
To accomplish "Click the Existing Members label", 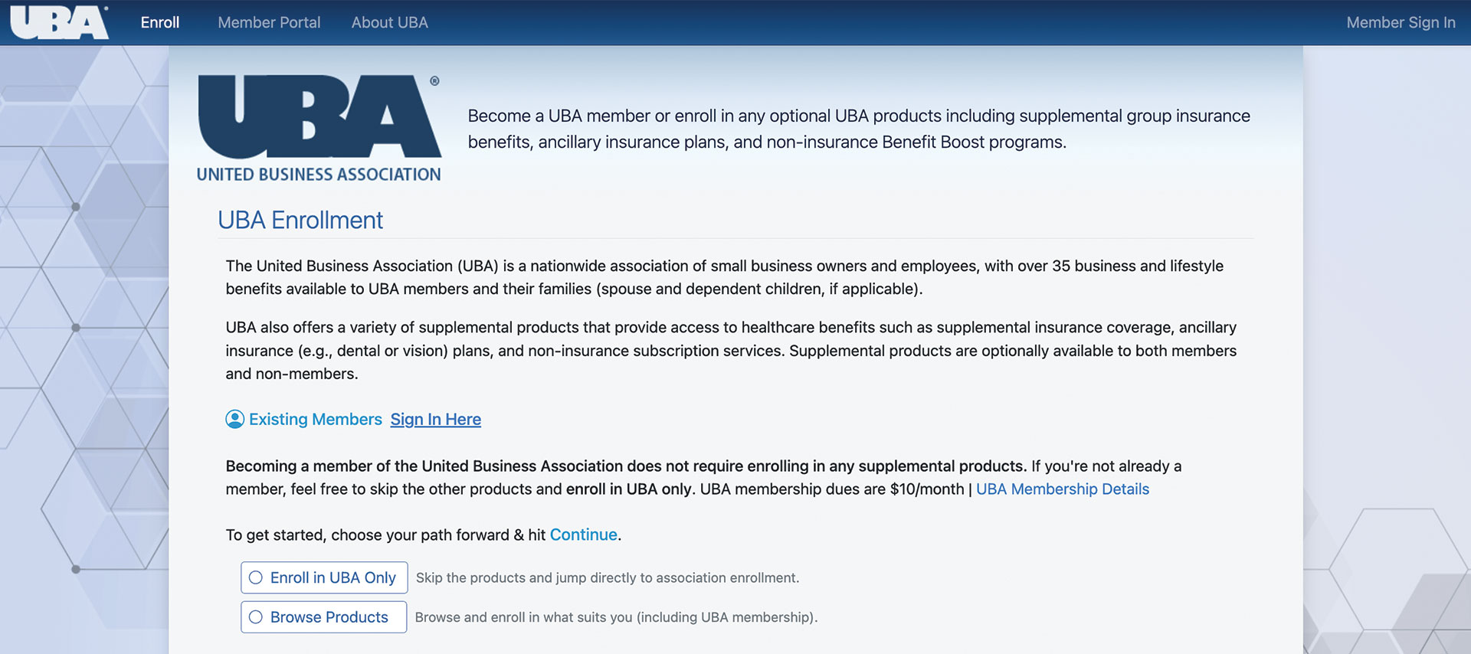I will click(316, 419).
